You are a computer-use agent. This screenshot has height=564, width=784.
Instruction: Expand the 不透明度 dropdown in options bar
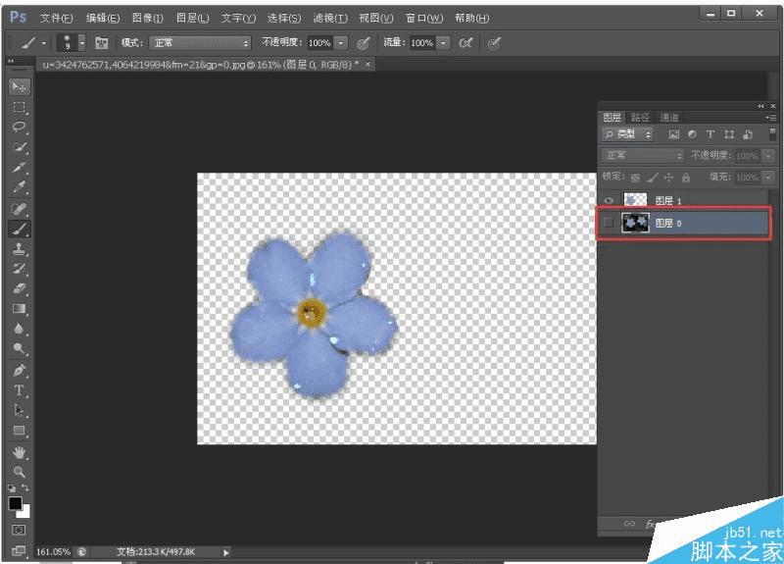click(340, 43)
